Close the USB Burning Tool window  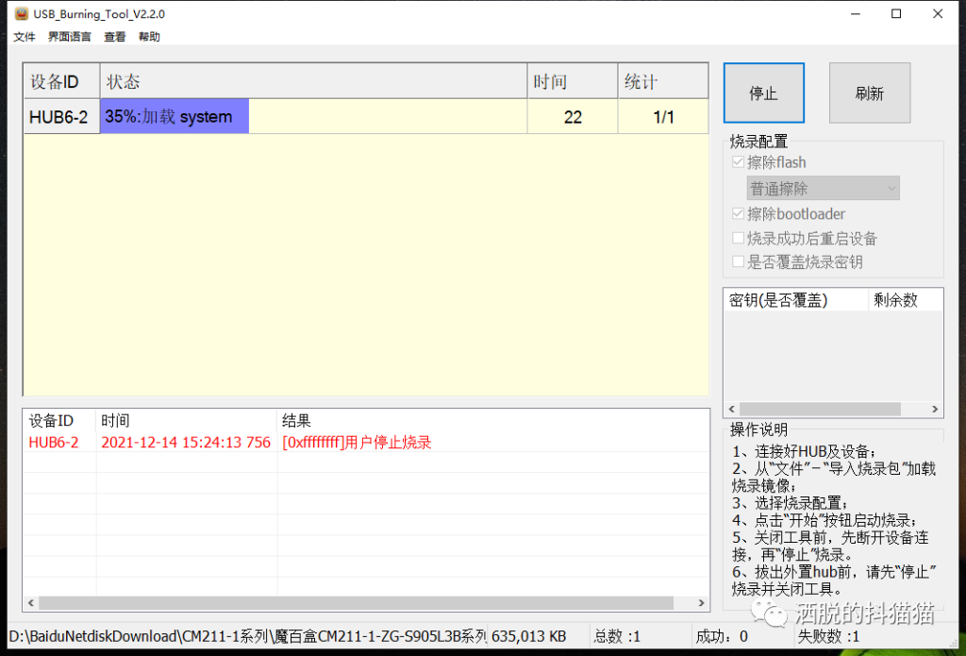(x=938, y=14)
